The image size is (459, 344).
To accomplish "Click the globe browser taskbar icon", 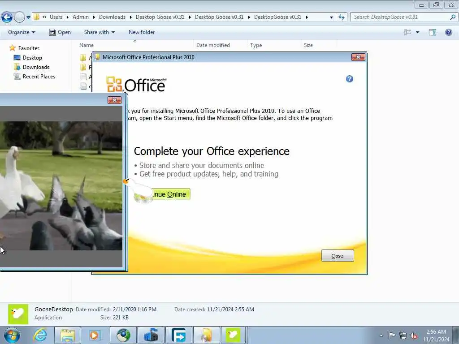I will point(123,335).
